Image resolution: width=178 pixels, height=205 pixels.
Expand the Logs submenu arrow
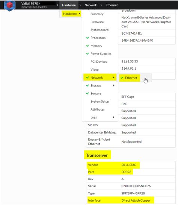(114, 117)
